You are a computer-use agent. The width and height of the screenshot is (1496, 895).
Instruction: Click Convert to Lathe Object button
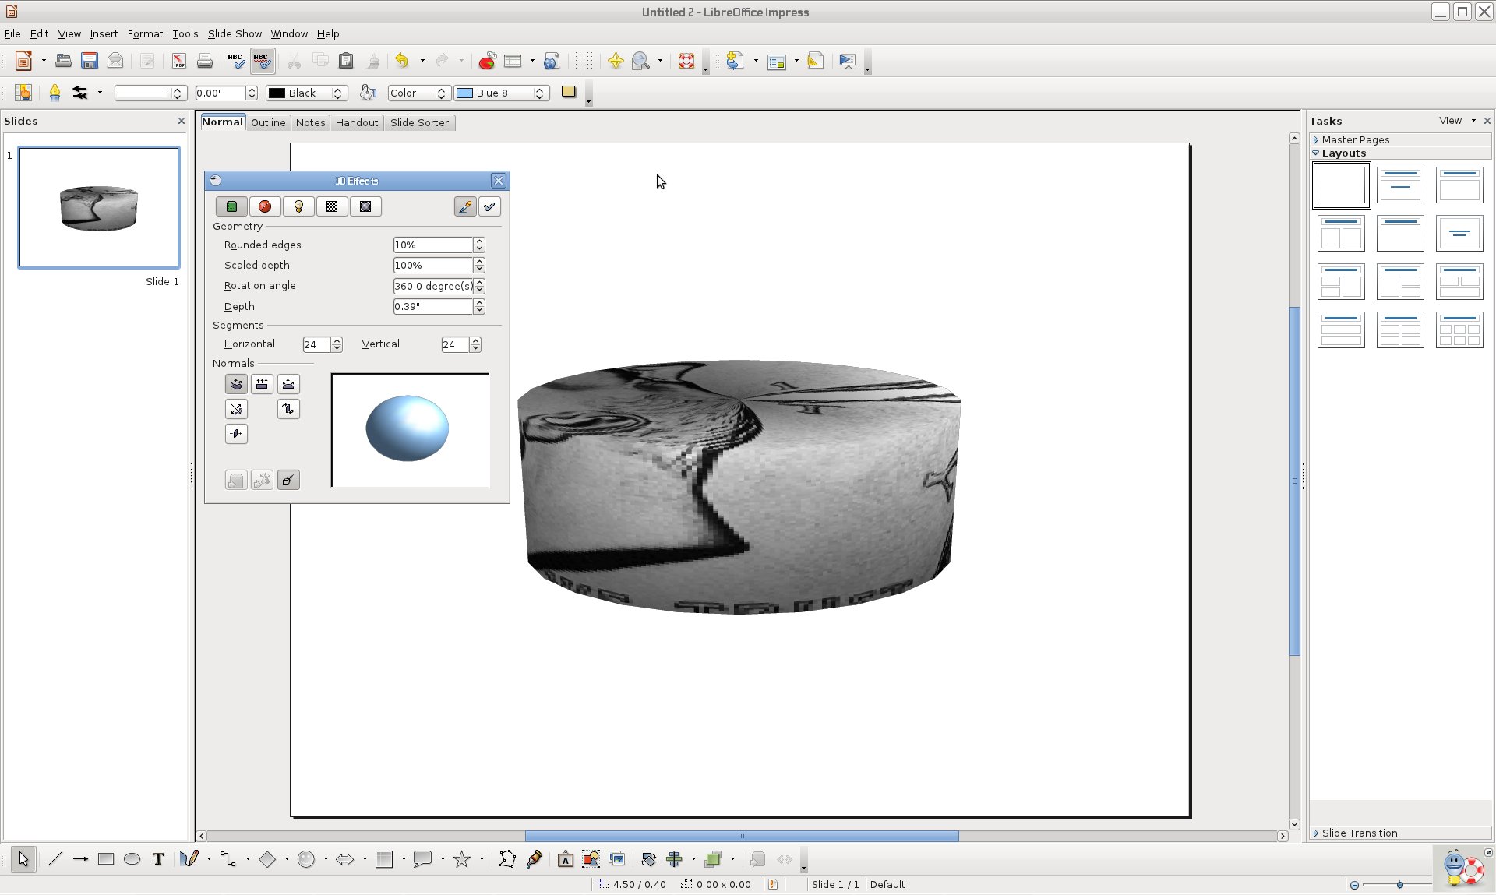pos(262,480)
